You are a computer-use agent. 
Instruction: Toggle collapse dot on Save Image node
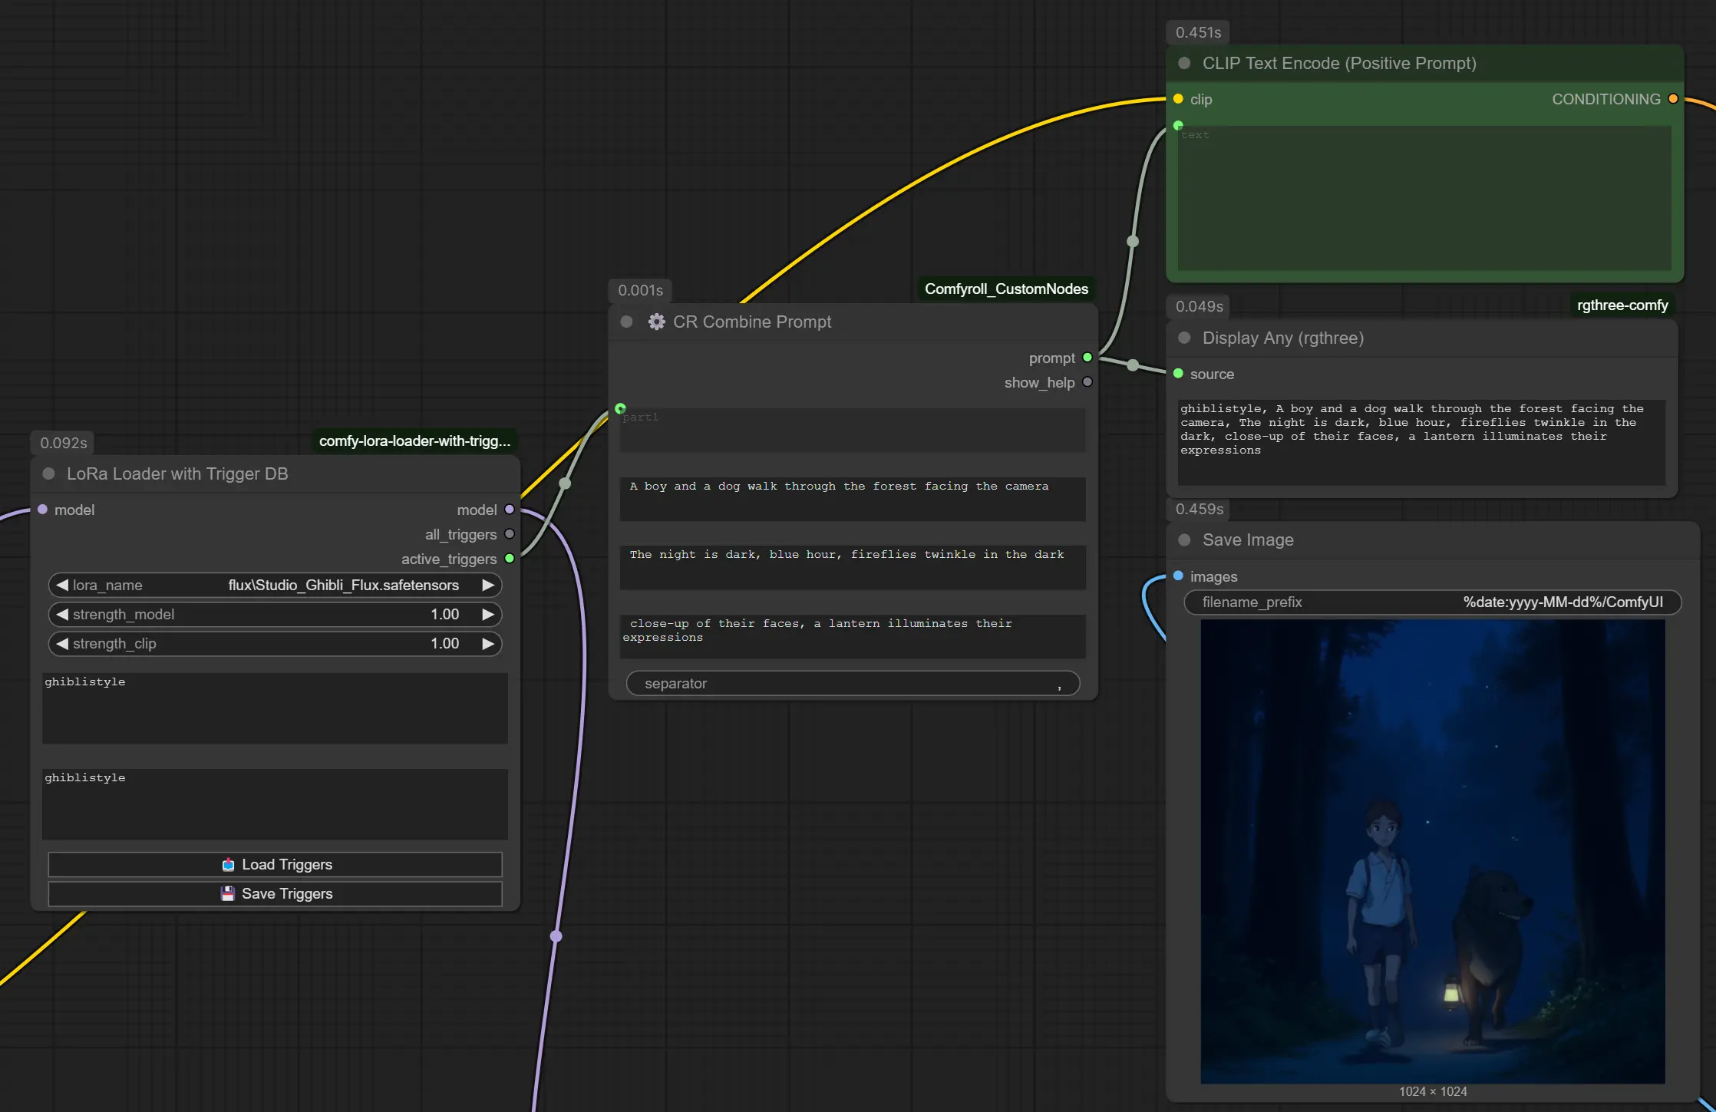pos(1184,540)
